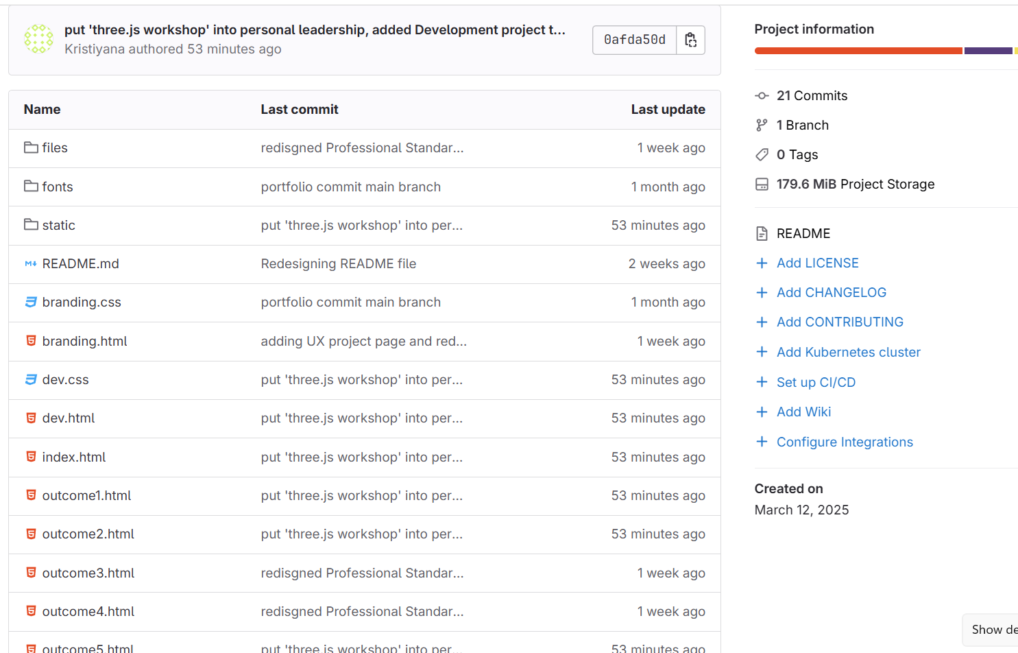Open the latest commit message link
The height and width of the screenshot is (653, 1018).
pos(314,29)
